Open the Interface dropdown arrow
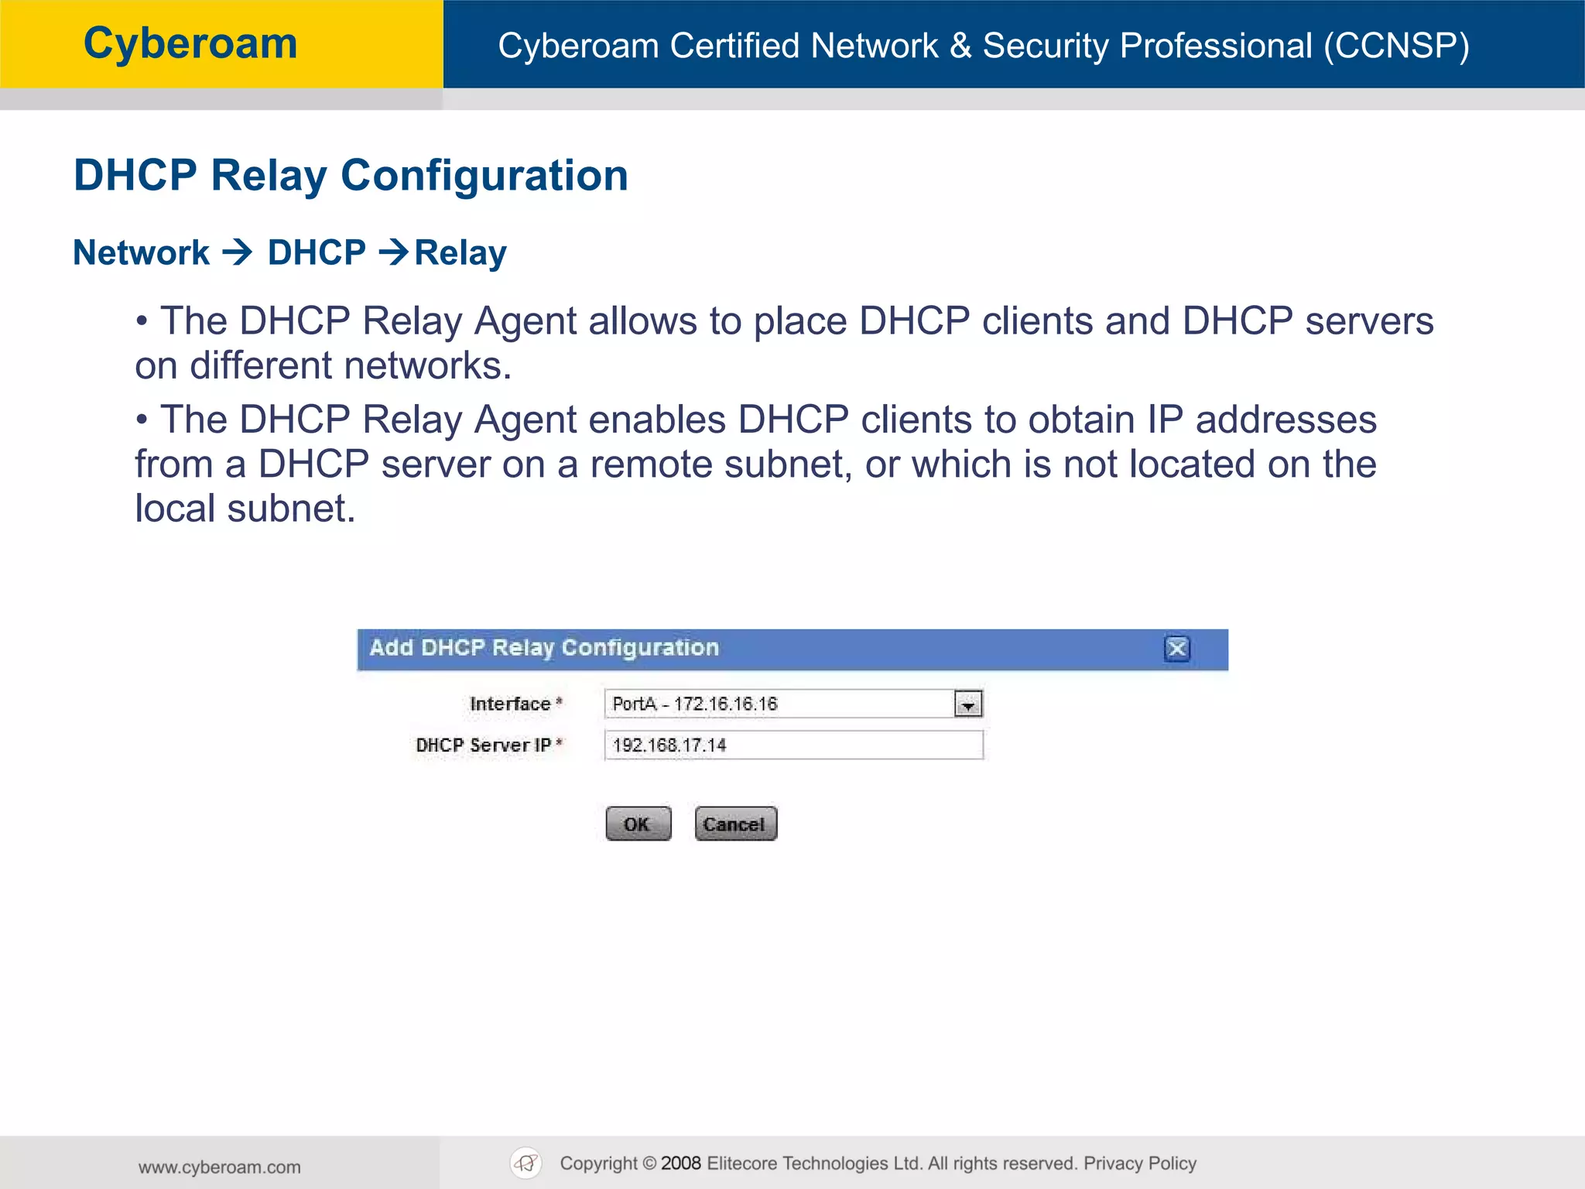The width and height of the screenshot is (1585, 1189). (x=968, y=704)
